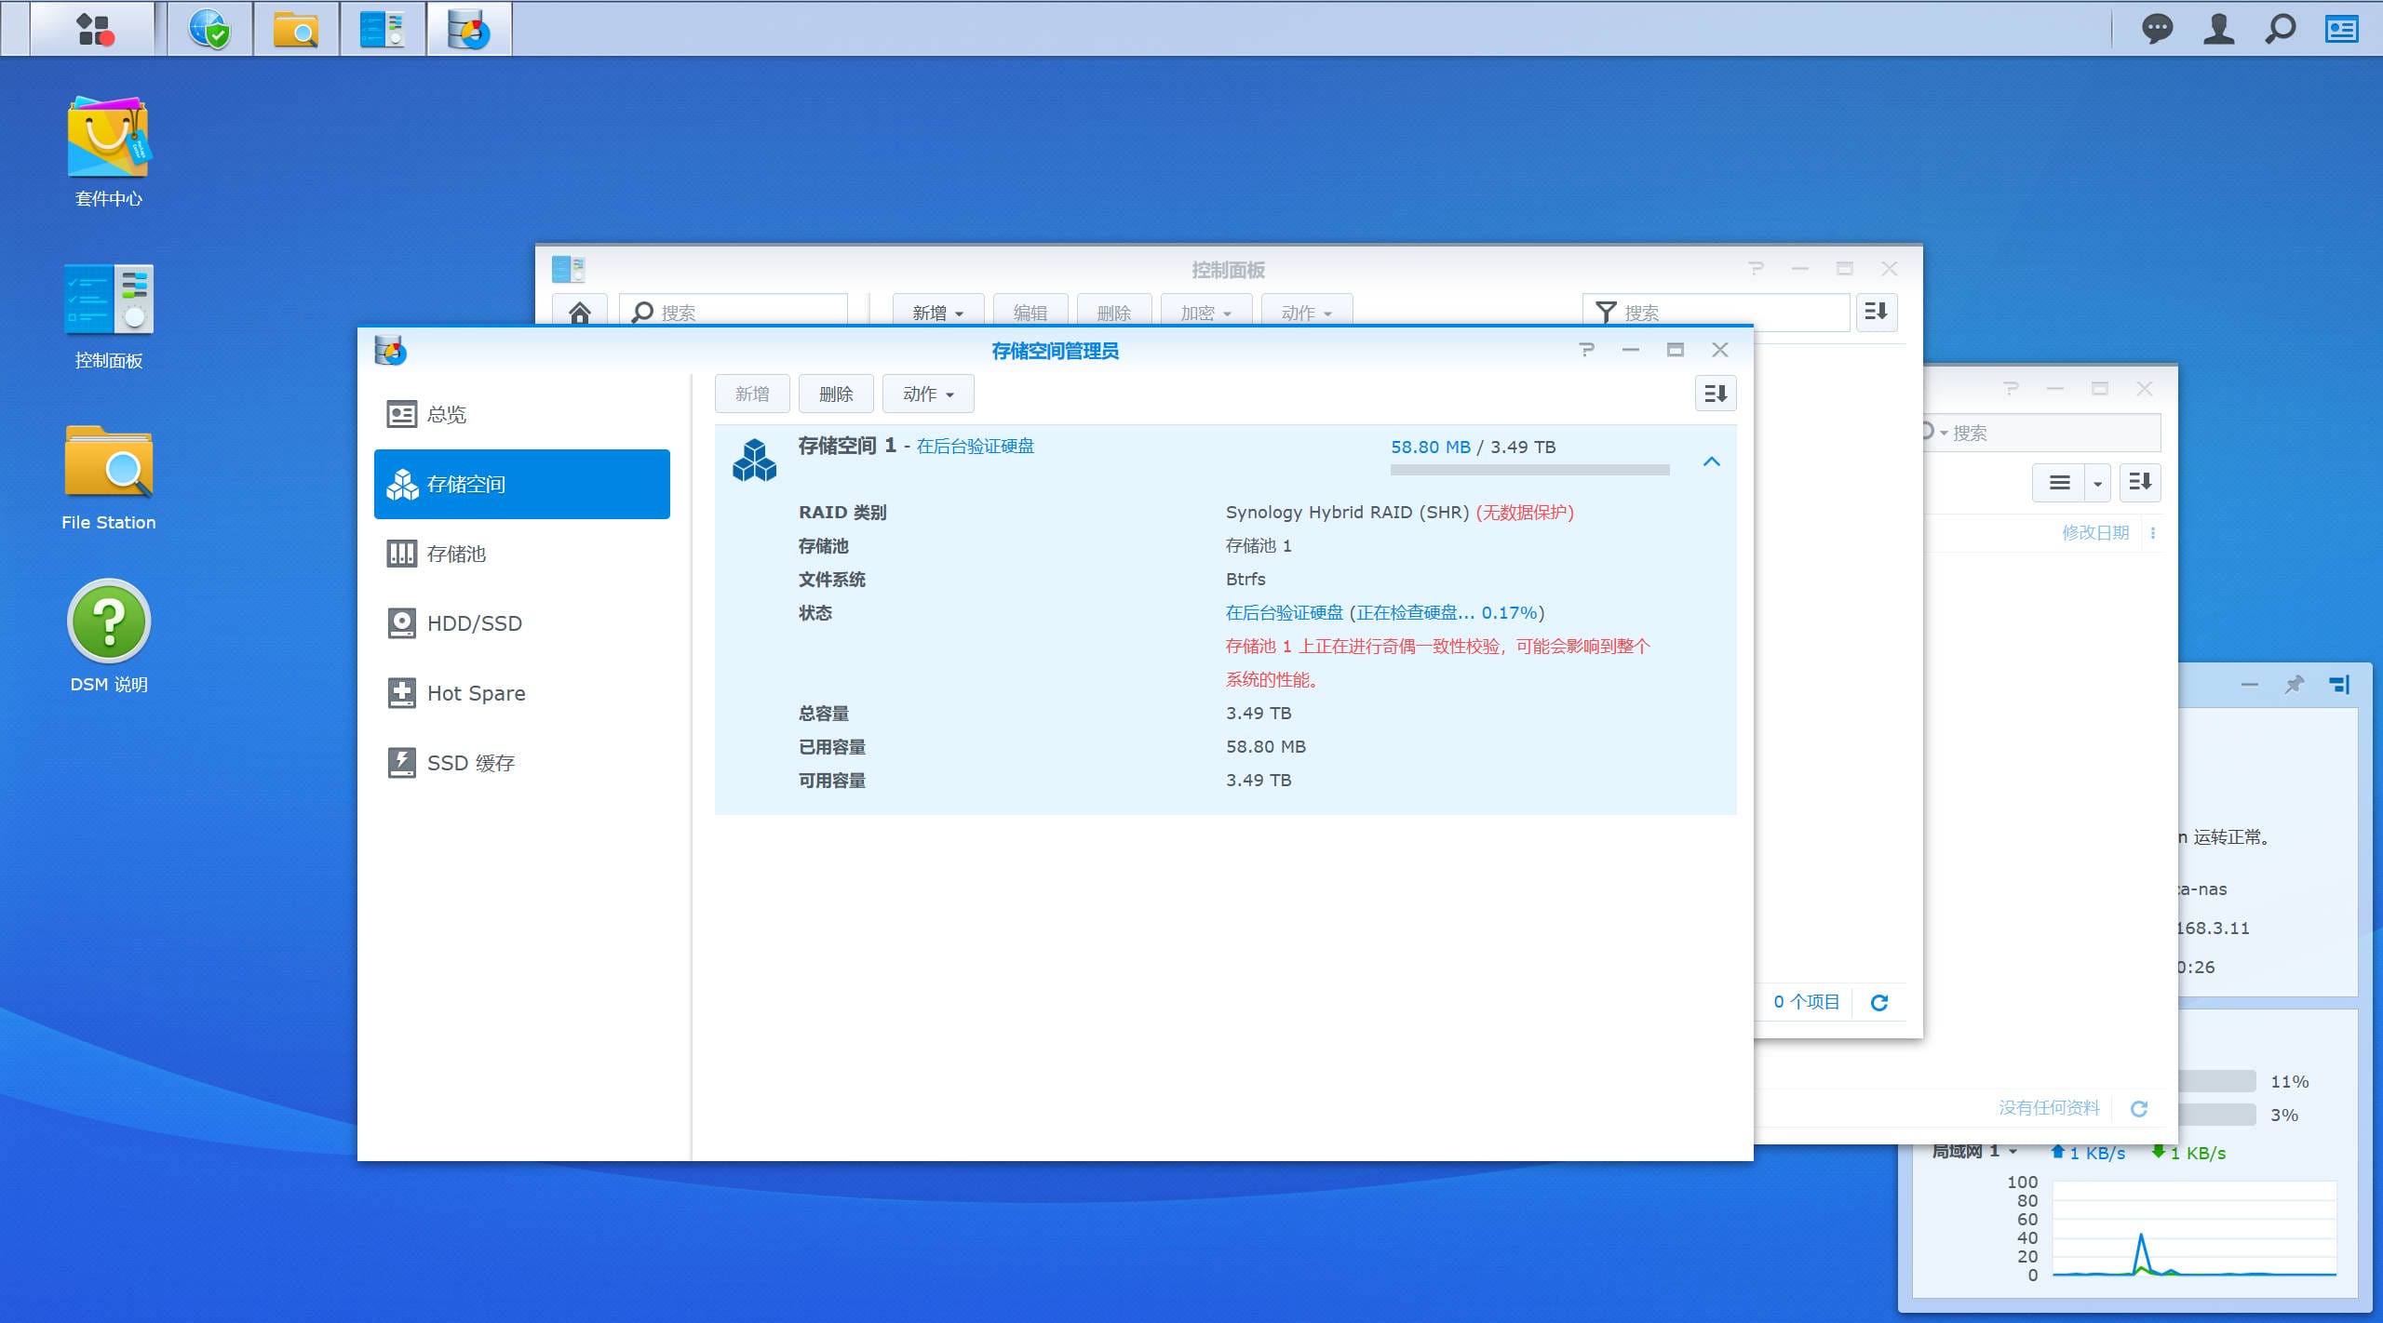Click the network traffic graph
Image resolution: width=2383 pixels, height=1323 pixels.
pos(2194,1230)
